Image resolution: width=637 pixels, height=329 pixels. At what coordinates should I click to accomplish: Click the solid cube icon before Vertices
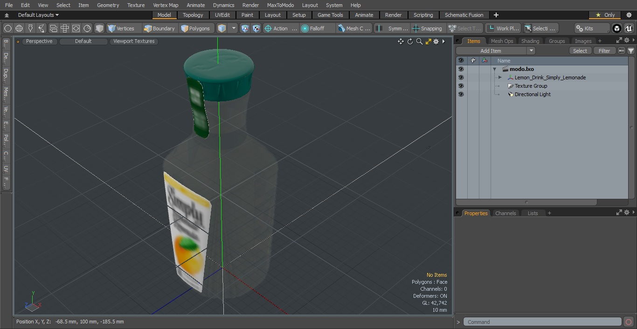pos(99,28)
